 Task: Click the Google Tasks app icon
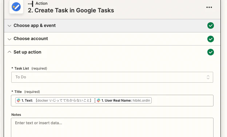tap(16, 7)
